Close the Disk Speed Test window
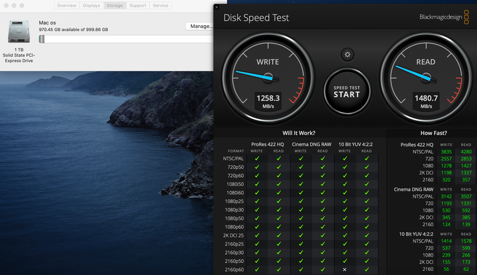Viewport: 477px width, 275px height. point(217,7)
